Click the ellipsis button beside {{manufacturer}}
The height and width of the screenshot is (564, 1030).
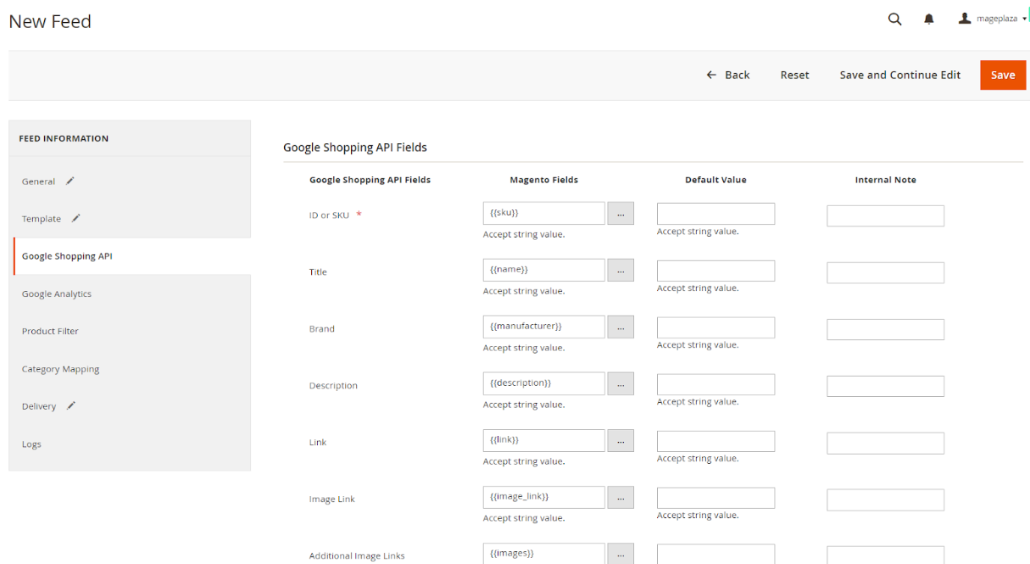coord(621,327)
